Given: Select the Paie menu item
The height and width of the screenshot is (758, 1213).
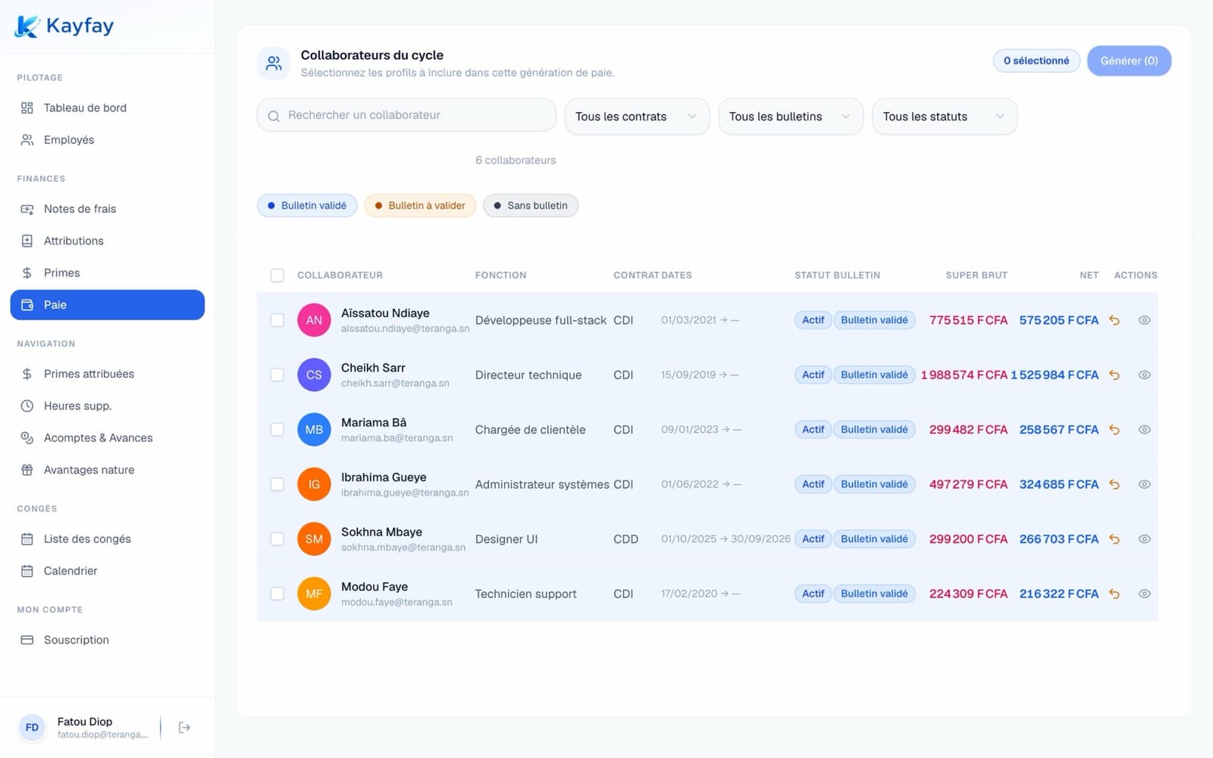Looking at the screenshot, I should point(107,305).
